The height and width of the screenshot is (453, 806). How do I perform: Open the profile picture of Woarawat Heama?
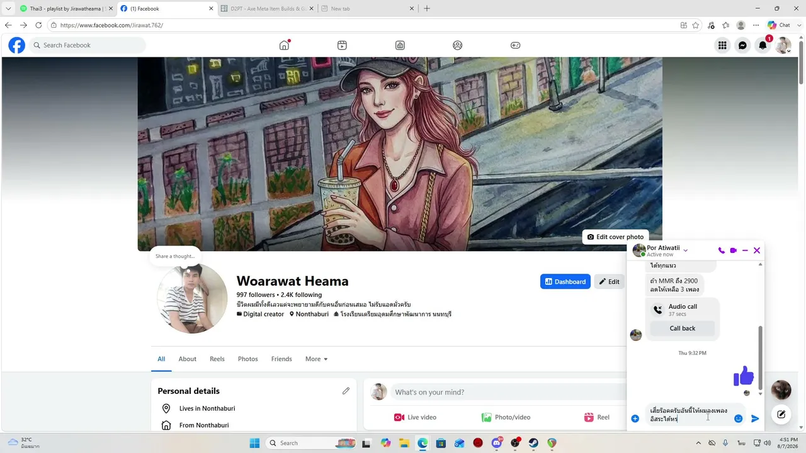[192, 298]
